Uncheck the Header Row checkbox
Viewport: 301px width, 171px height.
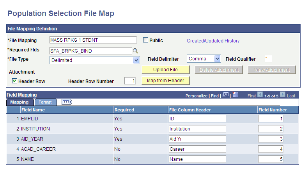pos(14,81)
